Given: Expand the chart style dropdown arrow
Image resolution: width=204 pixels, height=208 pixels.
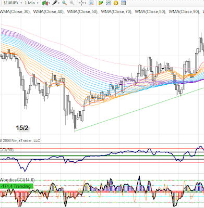Looking at the screenshot, I should click(49, 3).
